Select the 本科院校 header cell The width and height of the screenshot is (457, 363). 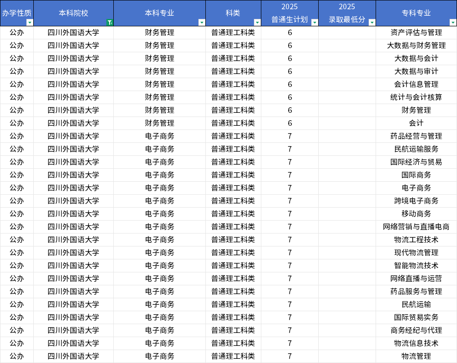coord(74,13)
